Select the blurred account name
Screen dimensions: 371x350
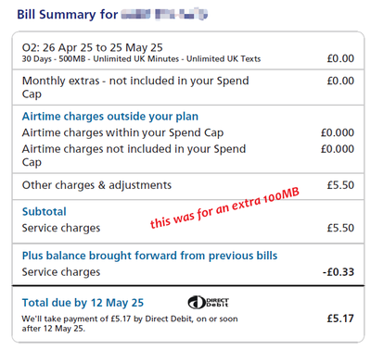coord(164,15)
